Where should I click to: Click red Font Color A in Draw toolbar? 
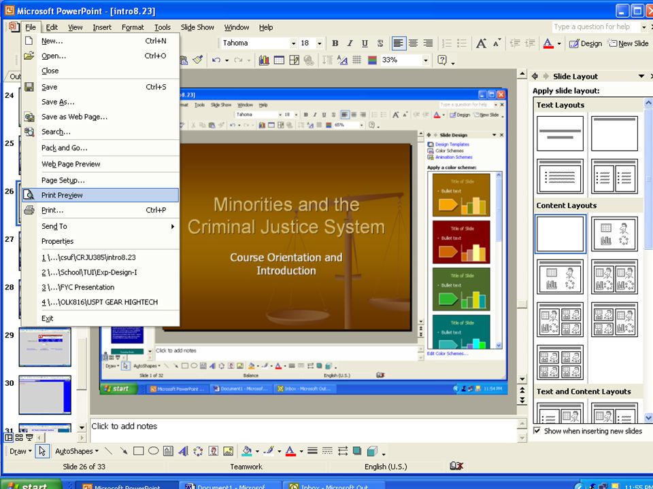(x=290, y=451)
